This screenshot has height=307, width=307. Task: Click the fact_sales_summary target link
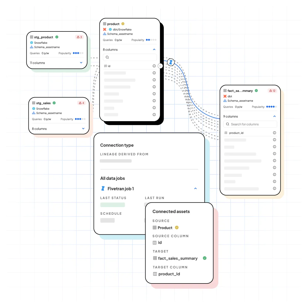178,258
